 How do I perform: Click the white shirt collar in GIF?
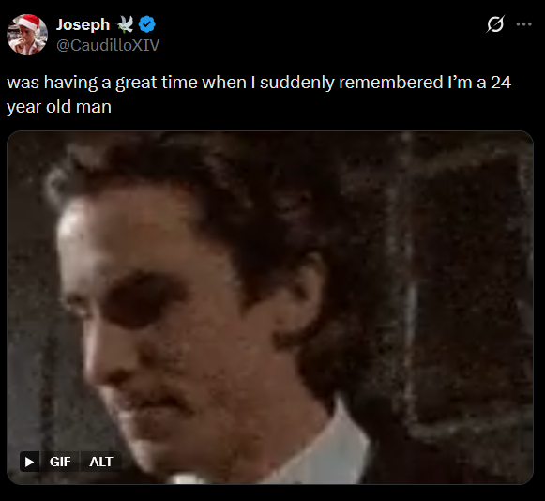334,448
